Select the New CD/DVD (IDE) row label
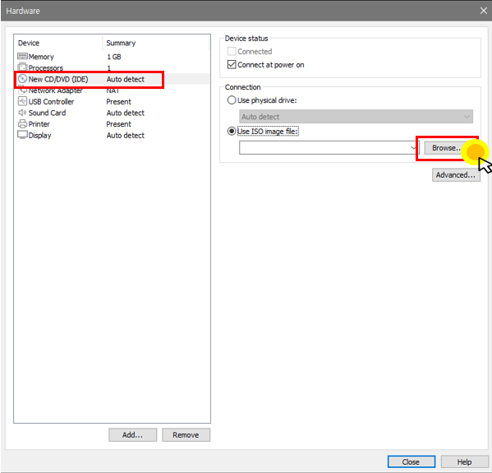The width and height of the screenshot is (492, 473). 58,79
